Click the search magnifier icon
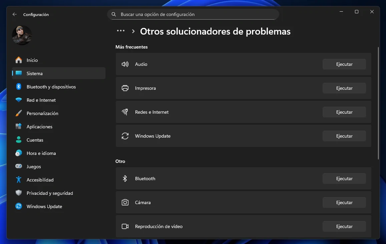This screenshot has height=244, width=386. click(x=114, y=15)
